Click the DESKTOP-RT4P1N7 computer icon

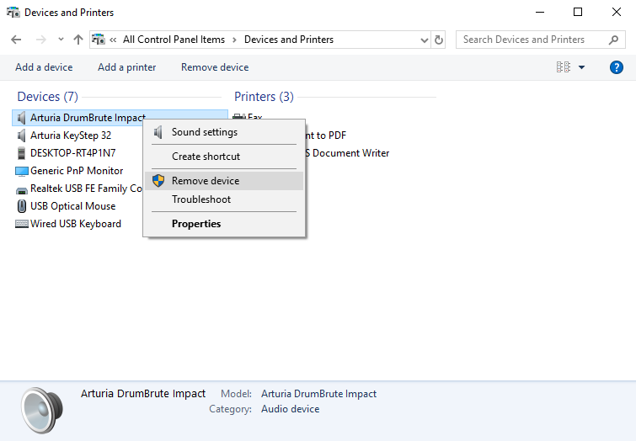click(22, 153)
